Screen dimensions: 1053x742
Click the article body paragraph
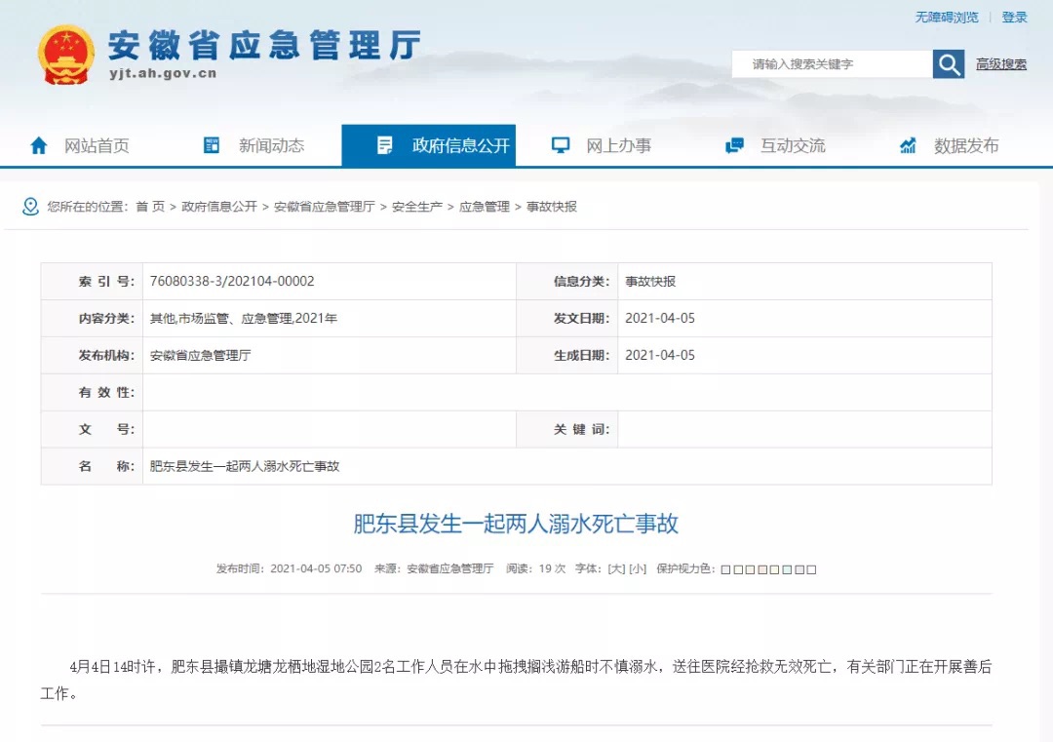click(x=516, y=680)
